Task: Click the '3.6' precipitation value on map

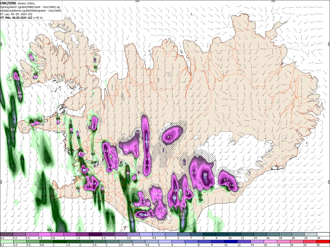Action: point(176,190)
